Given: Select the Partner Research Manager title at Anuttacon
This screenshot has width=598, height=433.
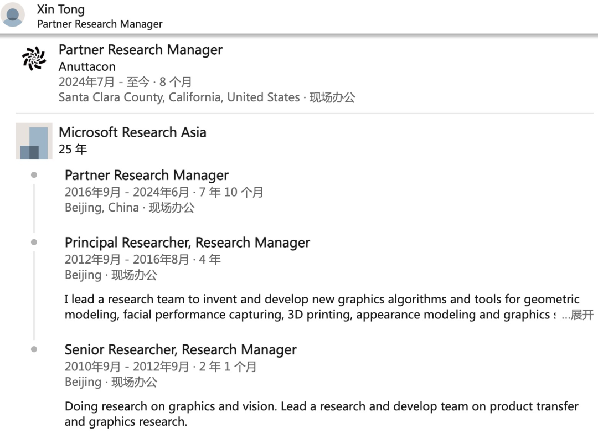Looking at the screenshot, I should (x=140, y=50).
